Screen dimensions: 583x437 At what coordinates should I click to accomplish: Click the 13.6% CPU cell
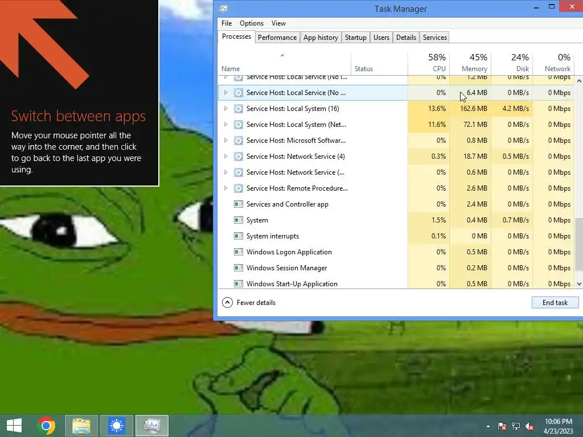429,109
